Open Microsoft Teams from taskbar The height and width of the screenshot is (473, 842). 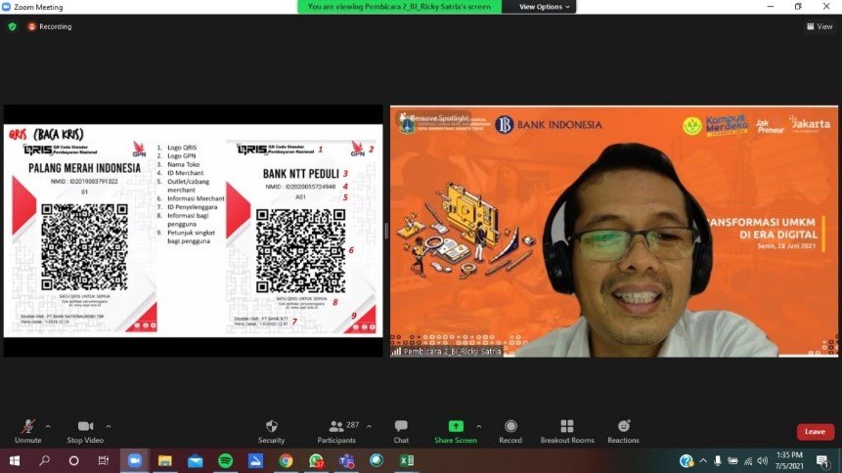pyautogui.click(x=346, y=460)
